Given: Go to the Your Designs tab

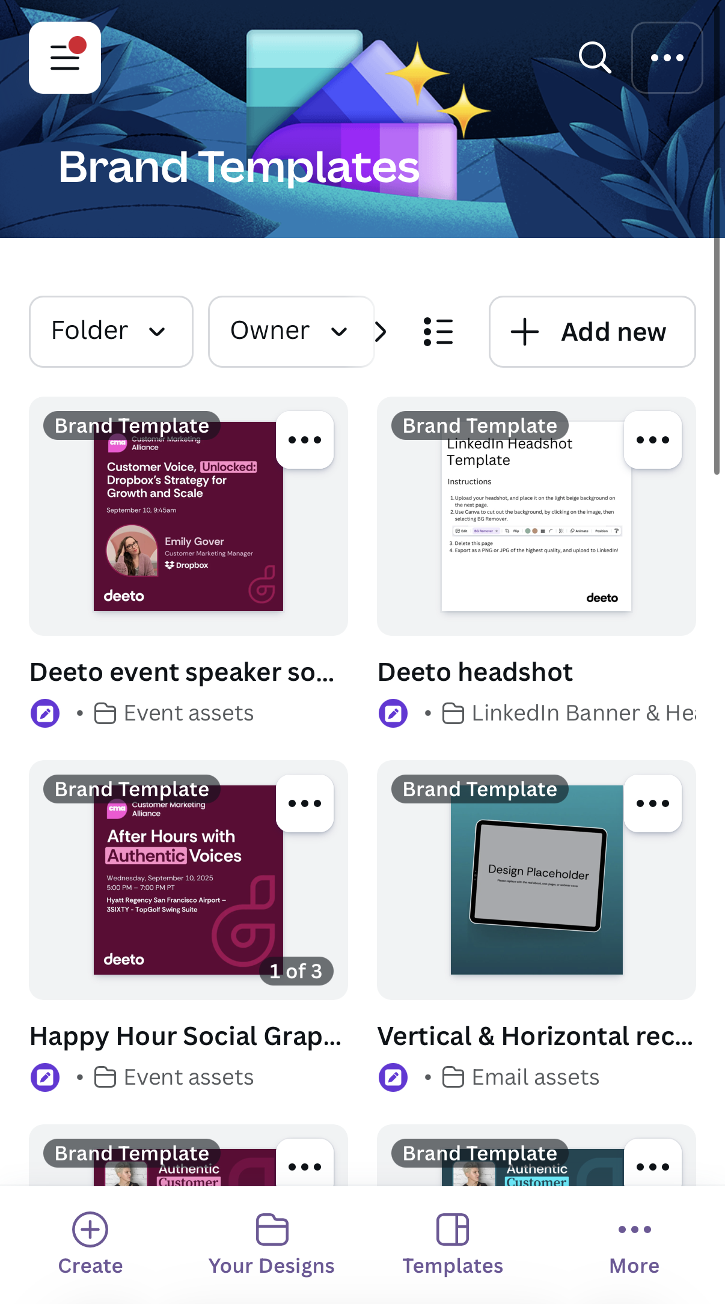Looking at the screenshot, I should point(272,1244).
